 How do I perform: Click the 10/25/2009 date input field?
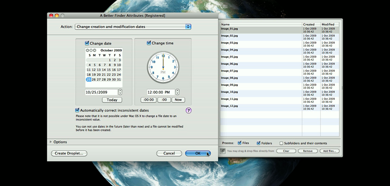coord(101,92)
